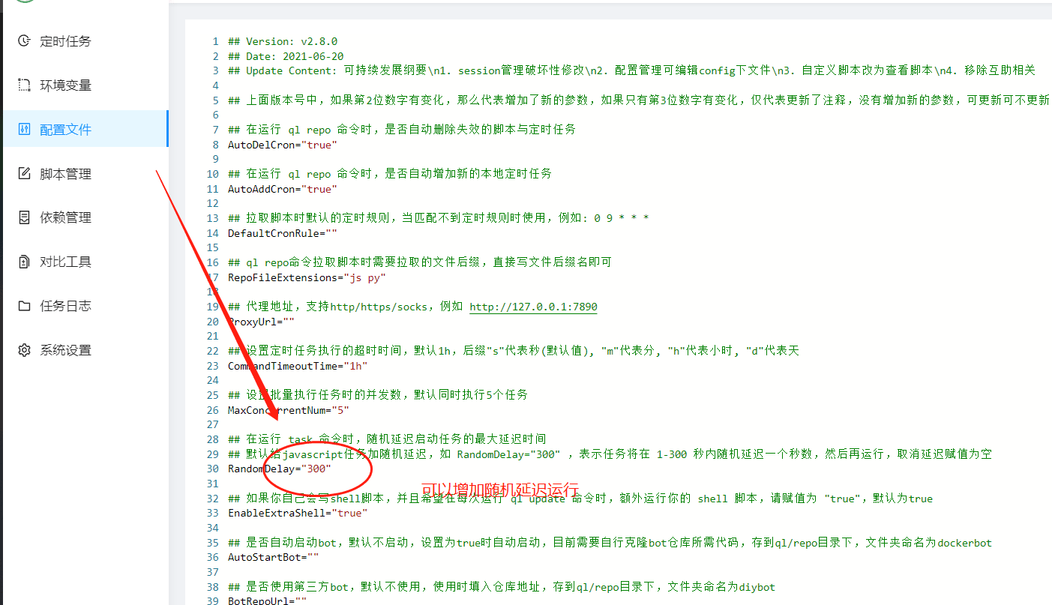
Task: Click the edit icon beside 脚本管理
Action: pyautogui.click(x=25, y=174)
